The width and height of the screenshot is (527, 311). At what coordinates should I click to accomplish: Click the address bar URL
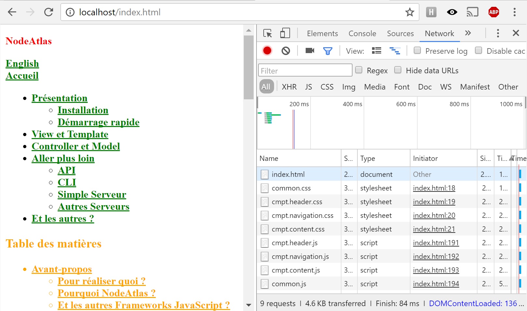tap(120, 12)
